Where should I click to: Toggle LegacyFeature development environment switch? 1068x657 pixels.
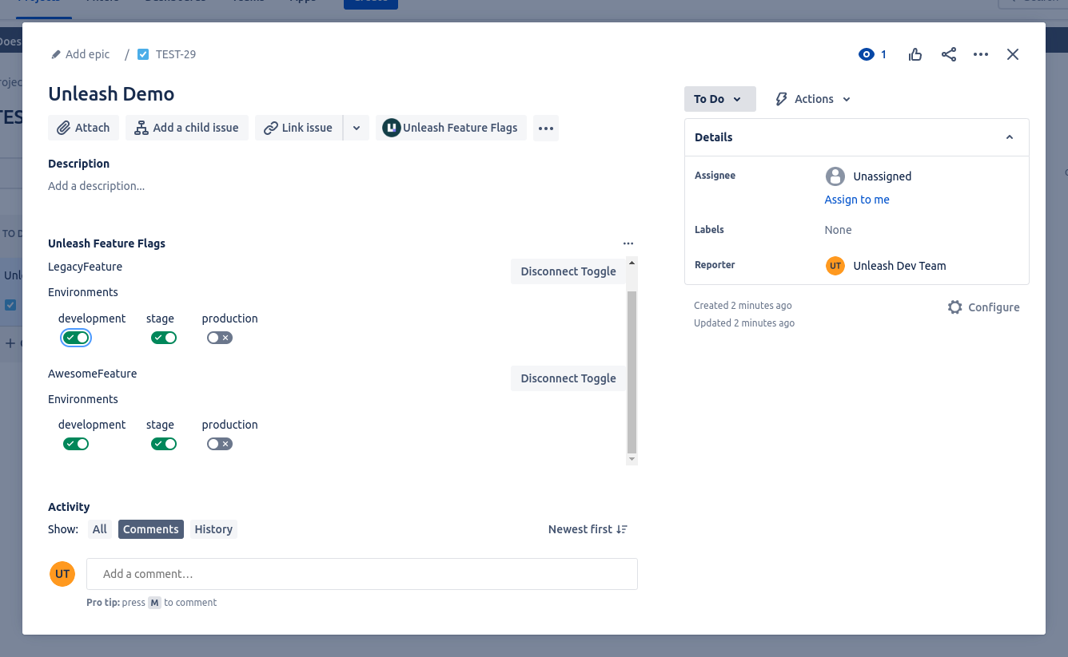click(76, 338)
